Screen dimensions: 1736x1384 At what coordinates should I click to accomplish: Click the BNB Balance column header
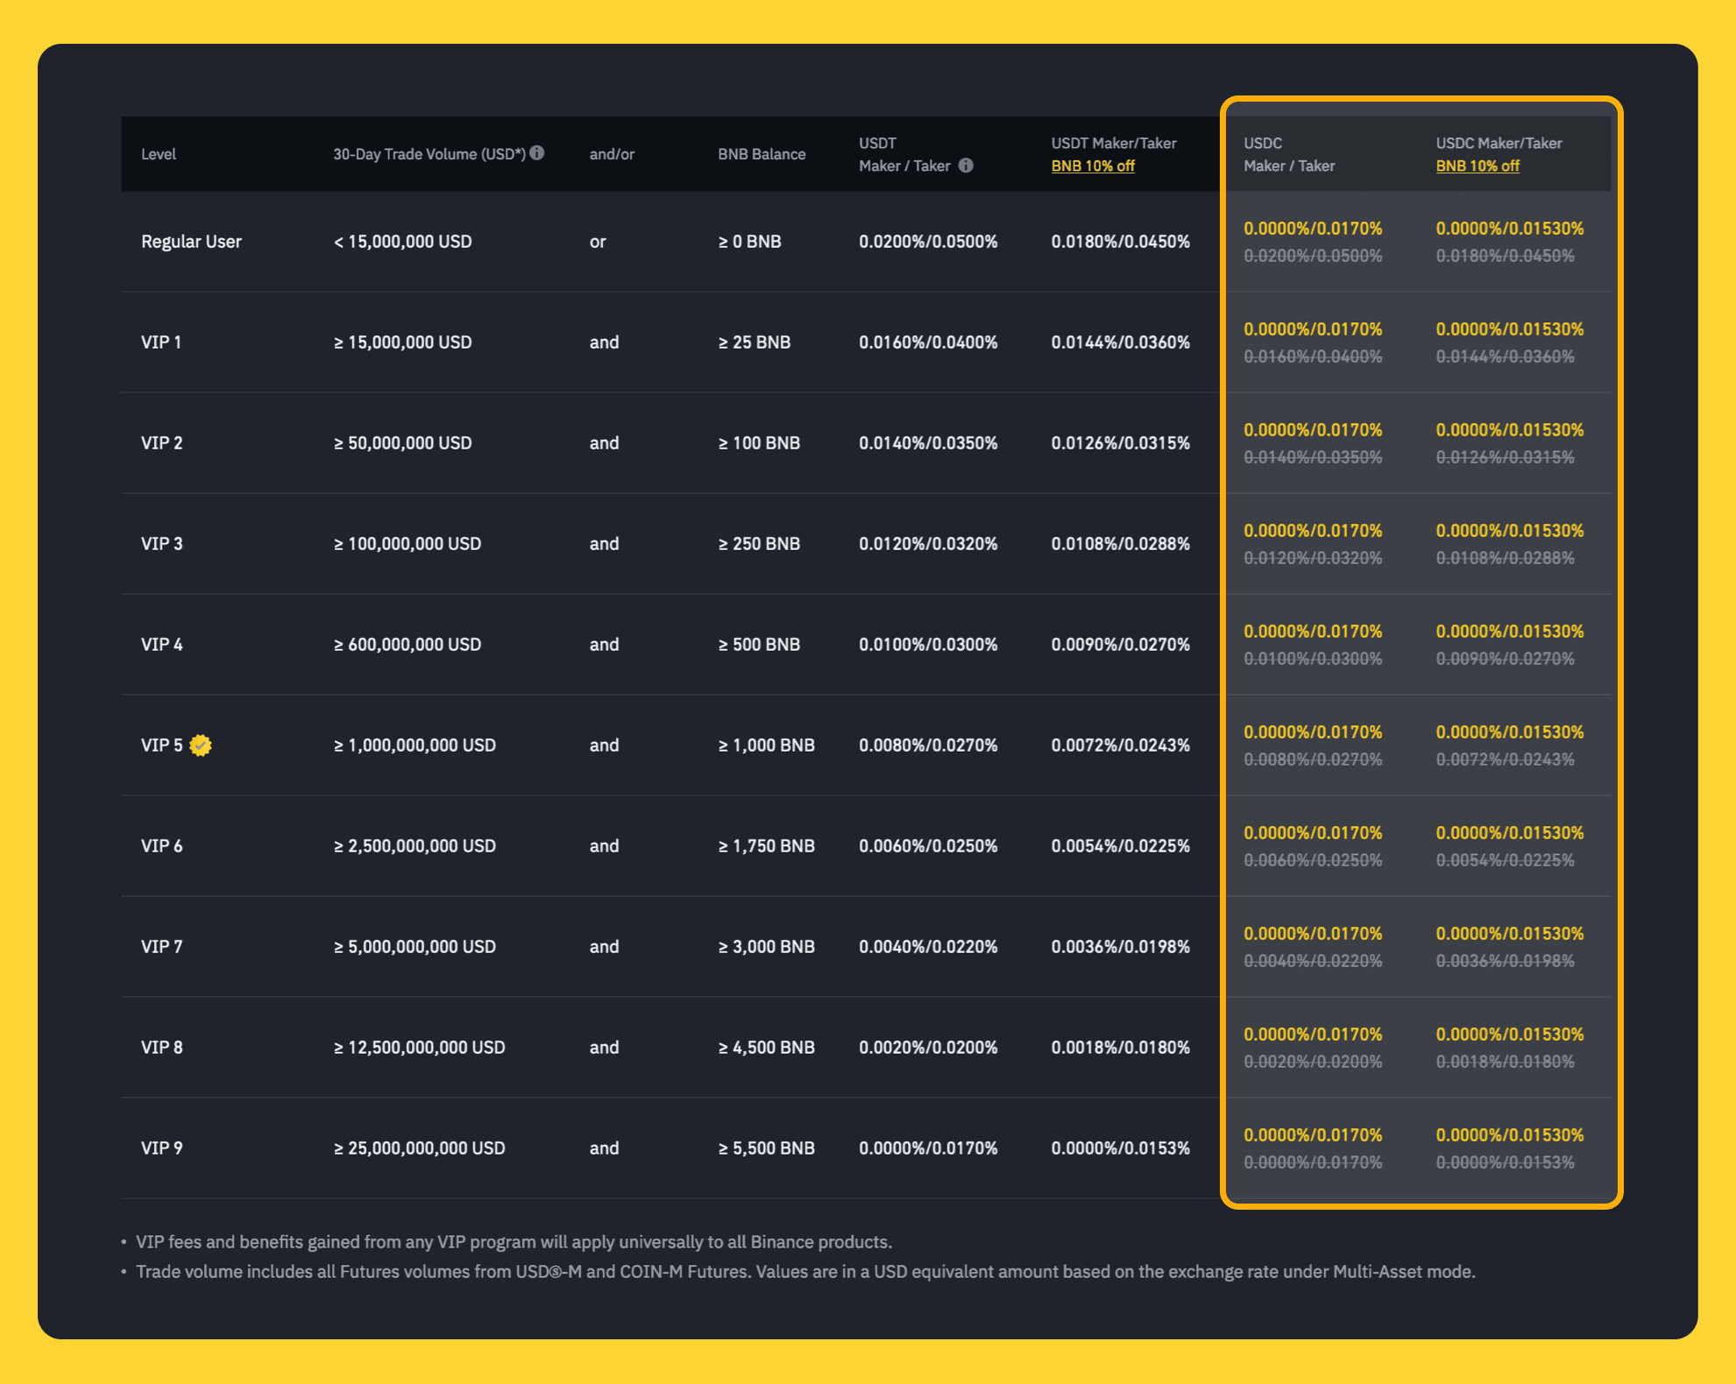(x=761, y=154)
